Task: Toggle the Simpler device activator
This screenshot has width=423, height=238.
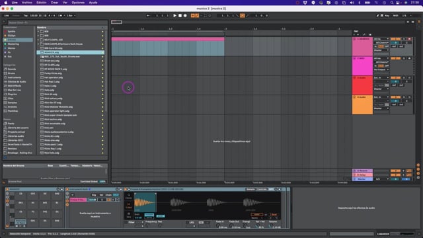Action: [x=126, y=189]
